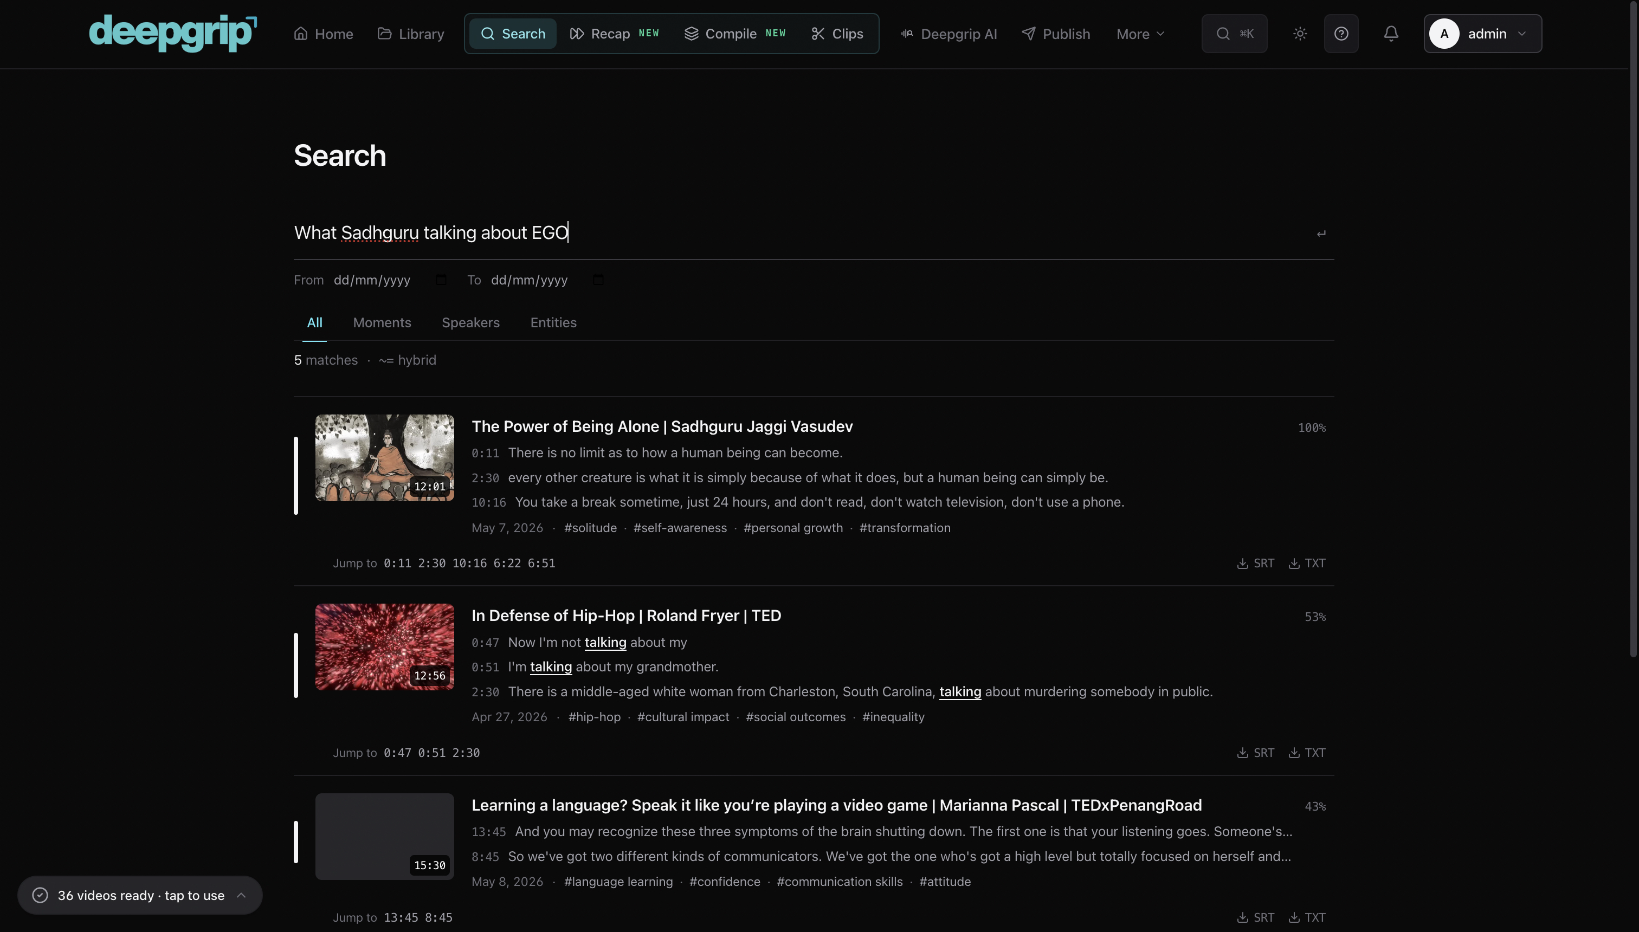Open 'The Power of Being Alone' title
The image size is (1639, 932).
click(662, 426)
